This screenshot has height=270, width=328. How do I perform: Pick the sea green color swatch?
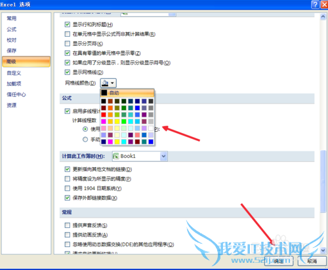[124, 115]
